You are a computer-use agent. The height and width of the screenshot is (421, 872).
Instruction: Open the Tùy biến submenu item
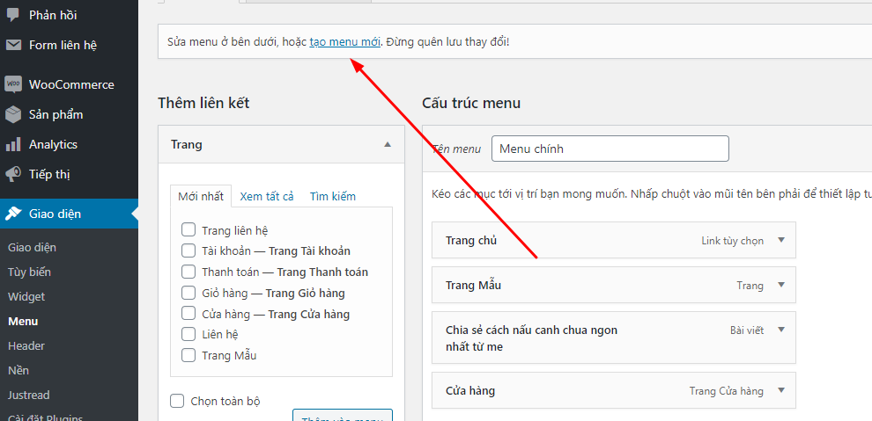tap(29, 272)
